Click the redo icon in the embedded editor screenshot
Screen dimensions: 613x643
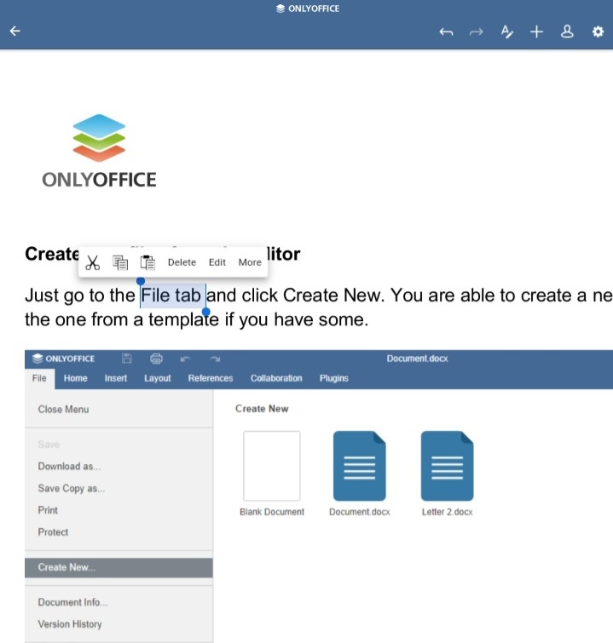pyautogui.click(x=215, y=359)
